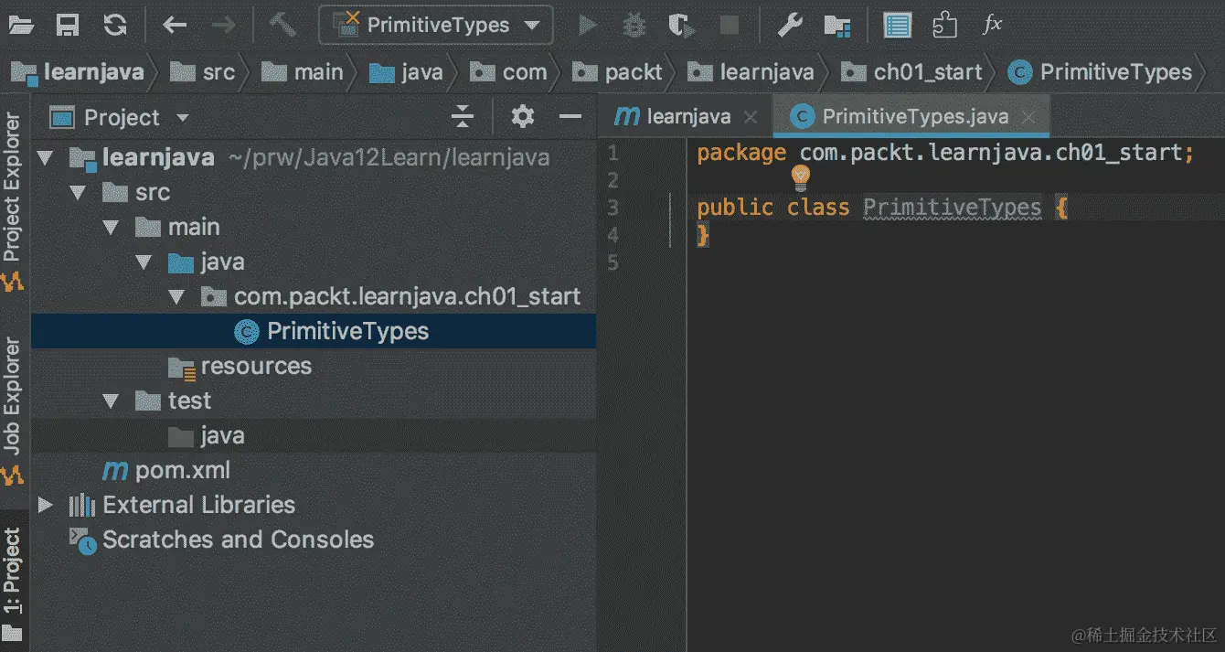
Task: Collapse the learnjava root node arrow
Action: pos(44,158)
